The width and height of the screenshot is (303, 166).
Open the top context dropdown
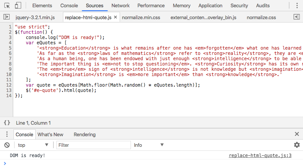(33, 145)
